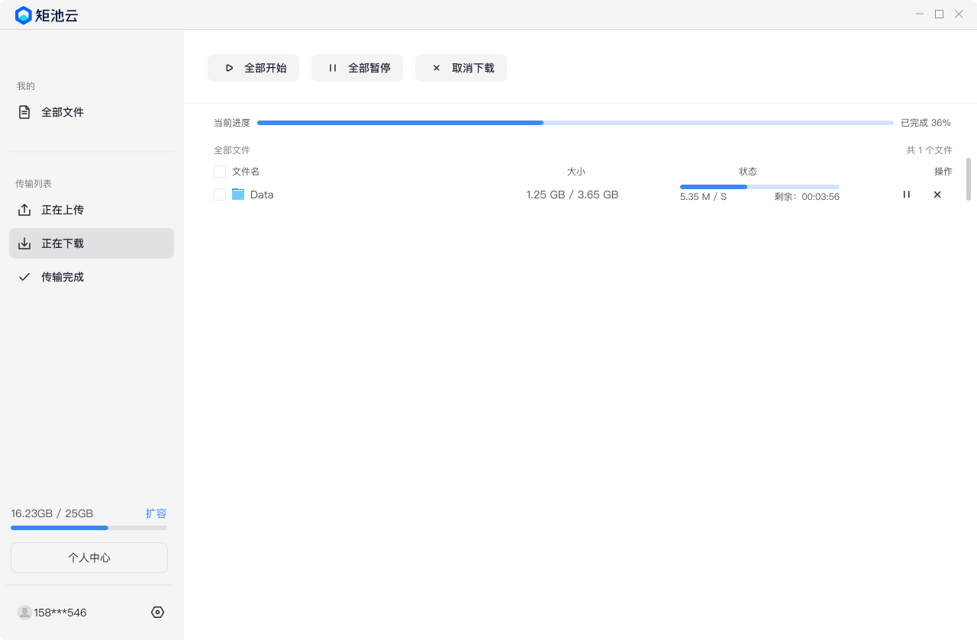Click the 全部开始 button
This screenshot has width=977, height=640.
click(x=253, y=68)
